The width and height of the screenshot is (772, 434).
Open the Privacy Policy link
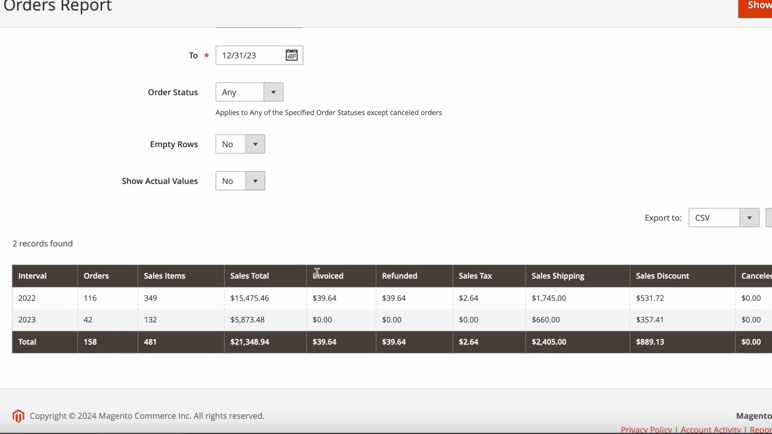[646, 430]
